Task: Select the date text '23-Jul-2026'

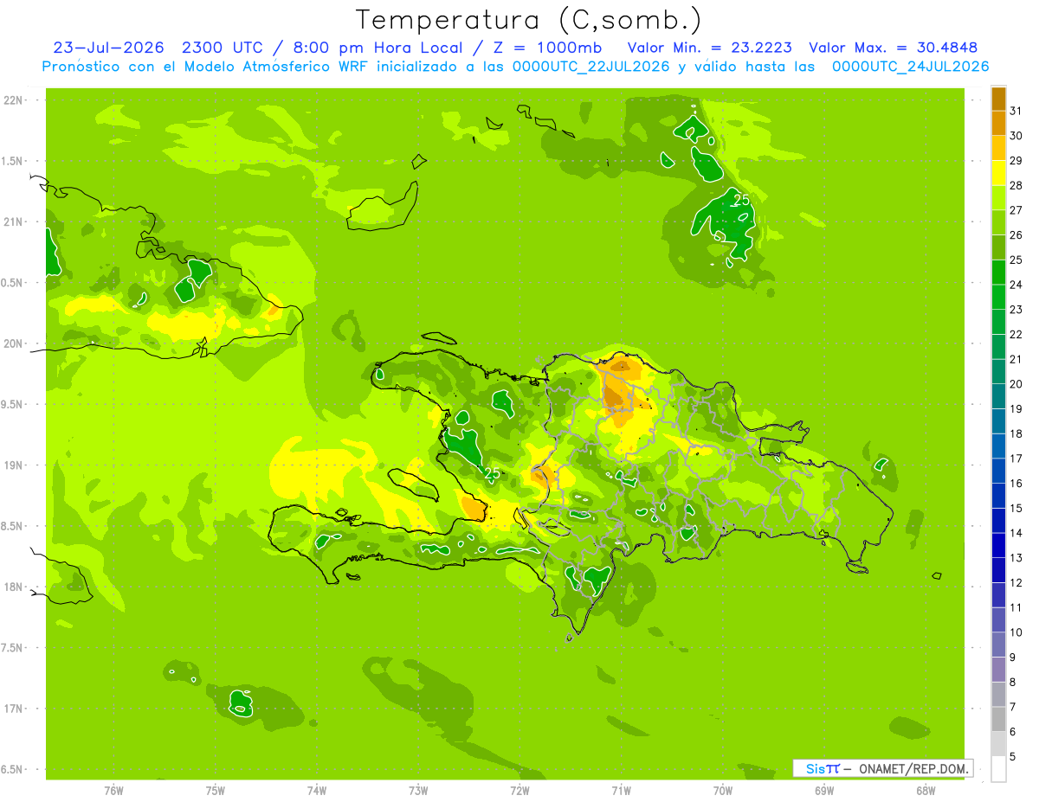Action: pyautogui.click(x=109, y=48)
